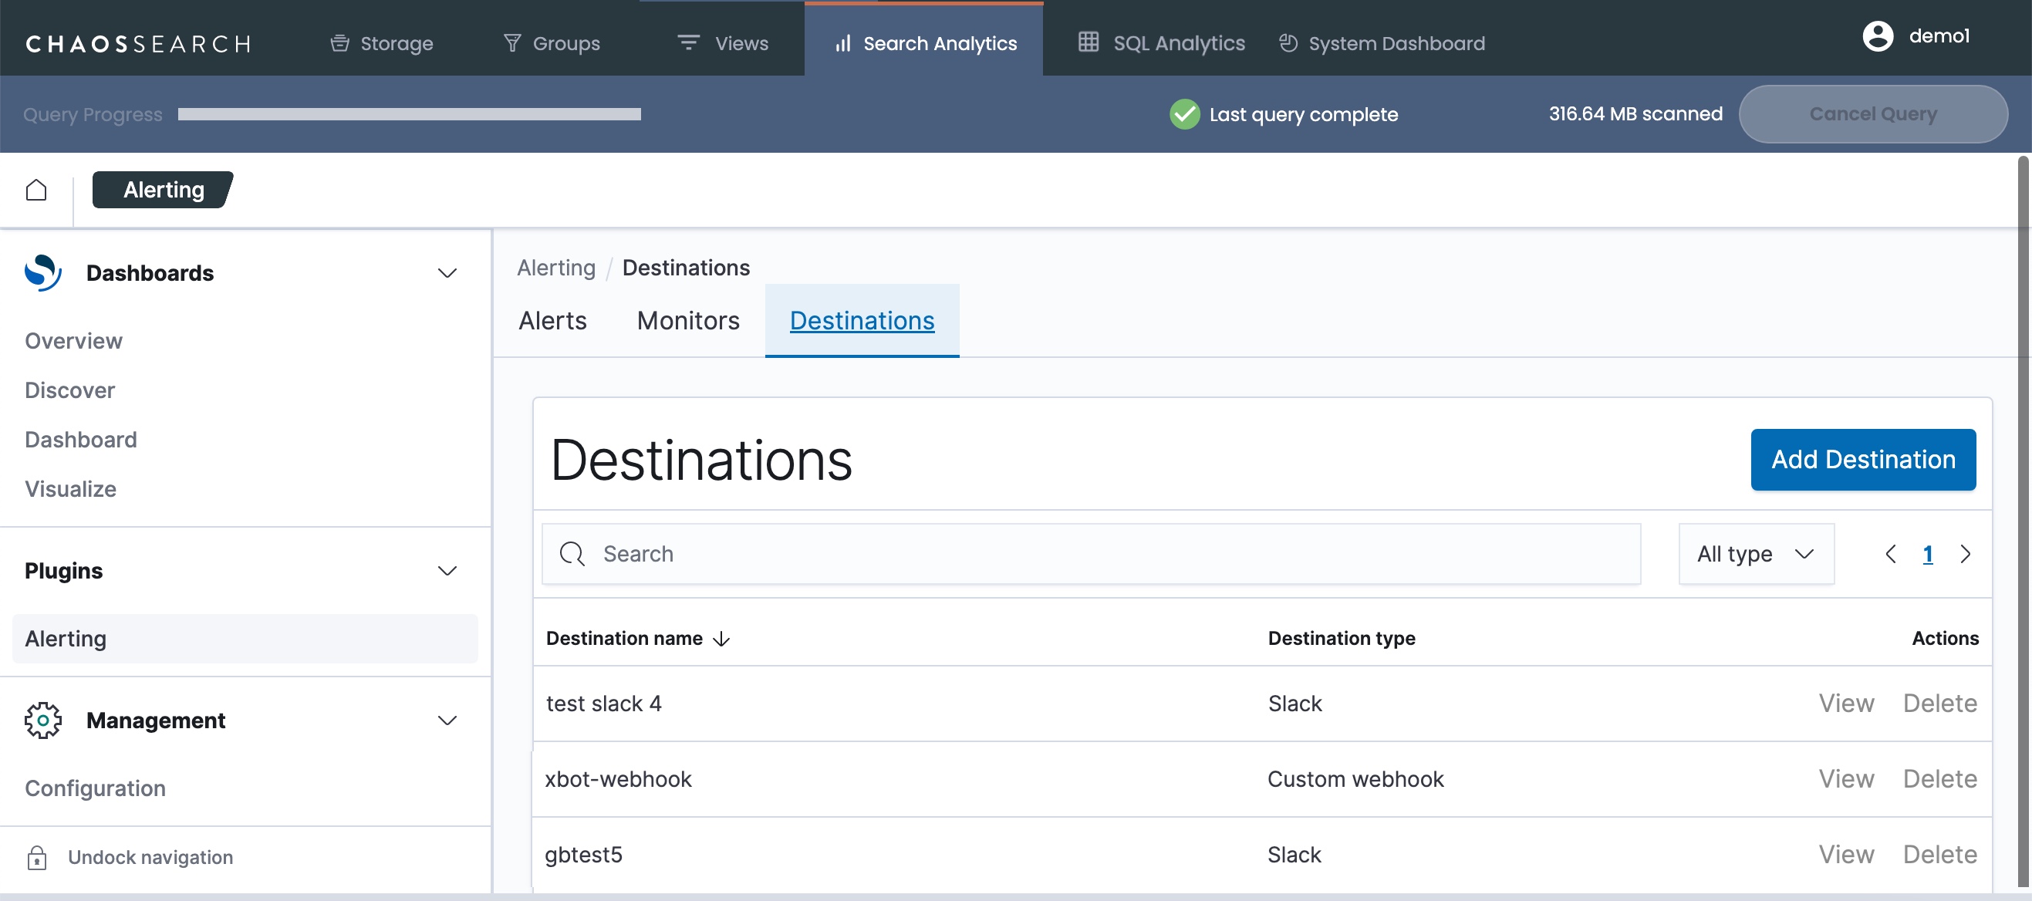Open the Views menu in top navigation
Viewport: 2032px width, 901px height.
[723, 43]
